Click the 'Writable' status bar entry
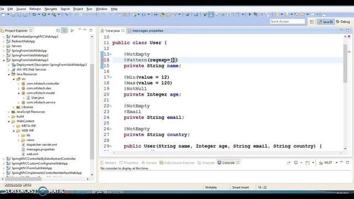This screenshot has height=199, width=354. [x=211, y=187]
